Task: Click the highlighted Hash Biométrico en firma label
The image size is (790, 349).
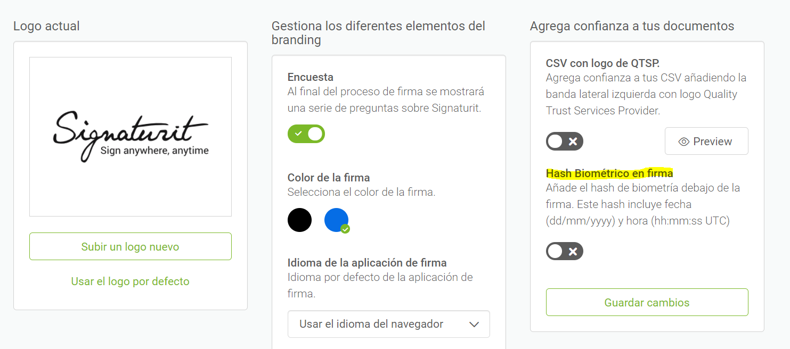Action: [609, 173]
